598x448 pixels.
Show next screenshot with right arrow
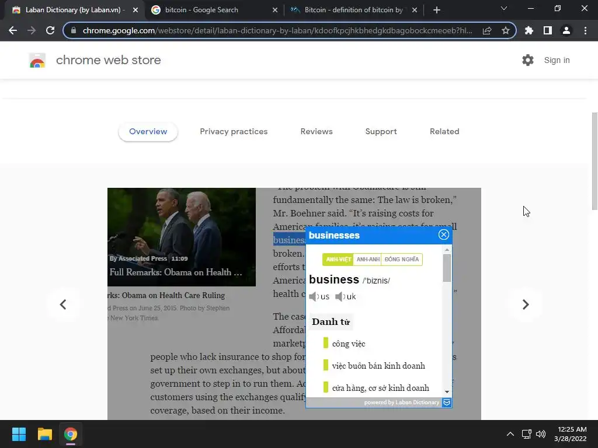[526, 304]
